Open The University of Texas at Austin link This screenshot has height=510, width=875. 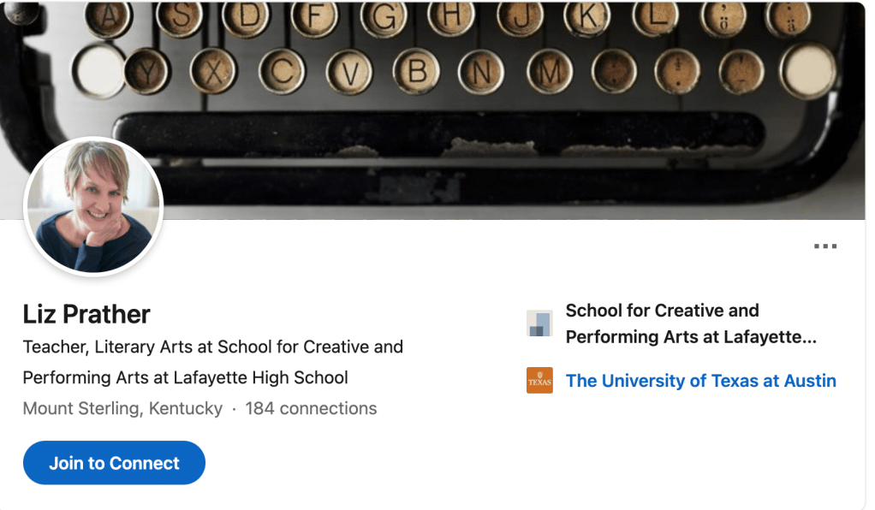tap(700, 381)
